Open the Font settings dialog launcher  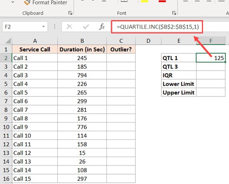pos(174,13)
